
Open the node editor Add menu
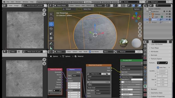(x=80, y=52)
